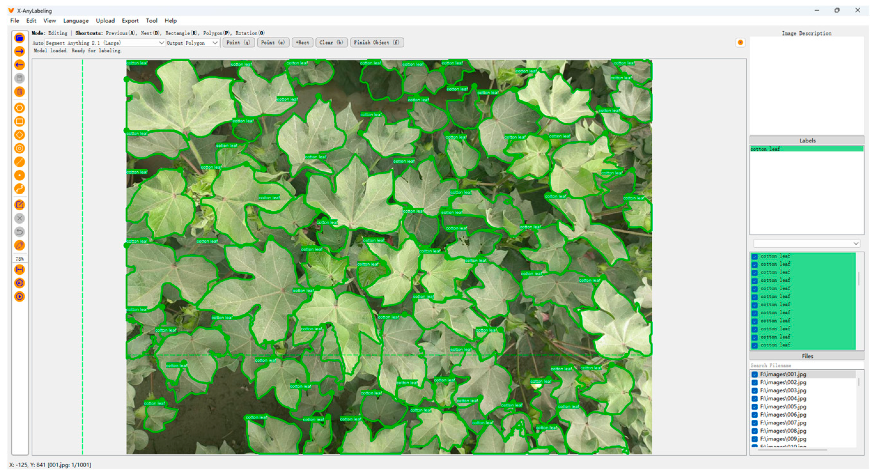Select the polygon drawing tool
875x476 pixels.
click(x=19, y=108)
